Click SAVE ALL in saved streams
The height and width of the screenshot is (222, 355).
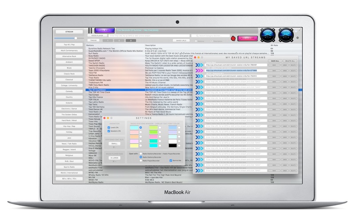275,61
